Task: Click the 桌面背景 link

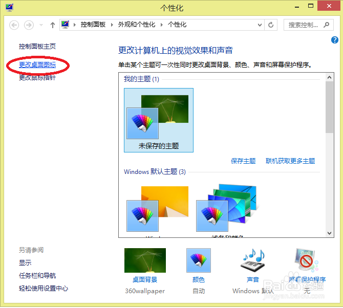Action: coord(145,279)
